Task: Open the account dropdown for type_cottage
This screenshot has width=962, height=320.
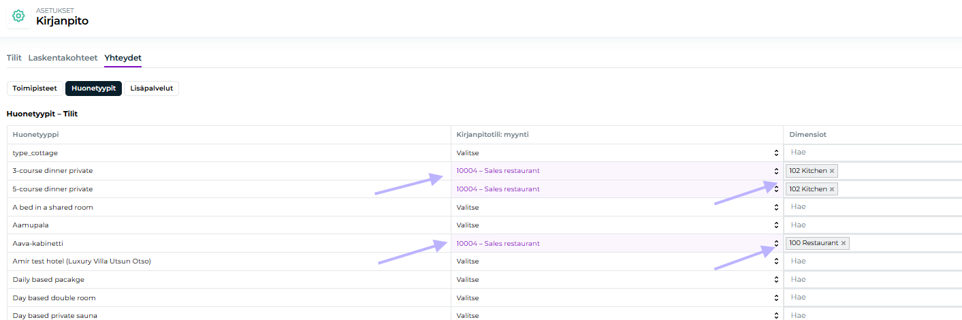Action: (617, 153)
